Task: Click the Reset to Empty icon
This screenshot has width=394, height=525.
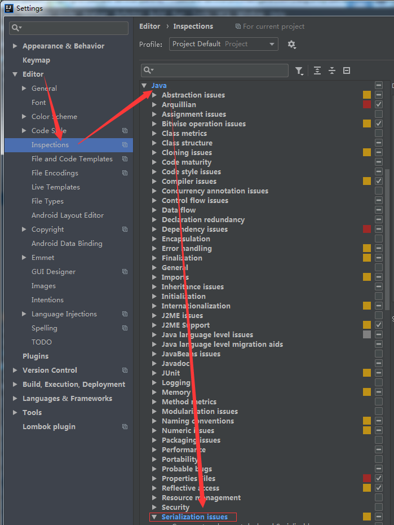Action: pos(347,70)
